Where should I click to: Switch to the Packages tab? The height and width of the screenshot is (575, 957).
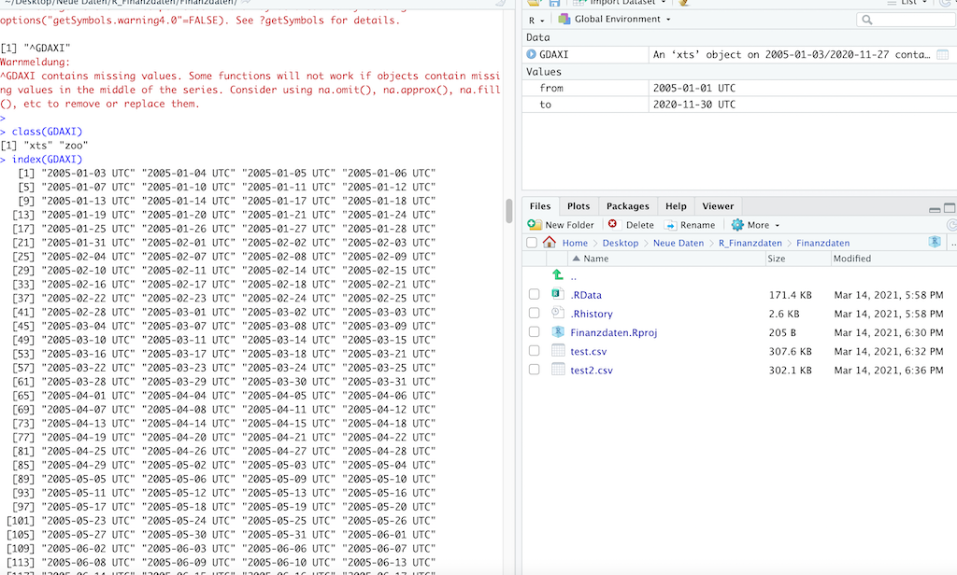[627, 206]
